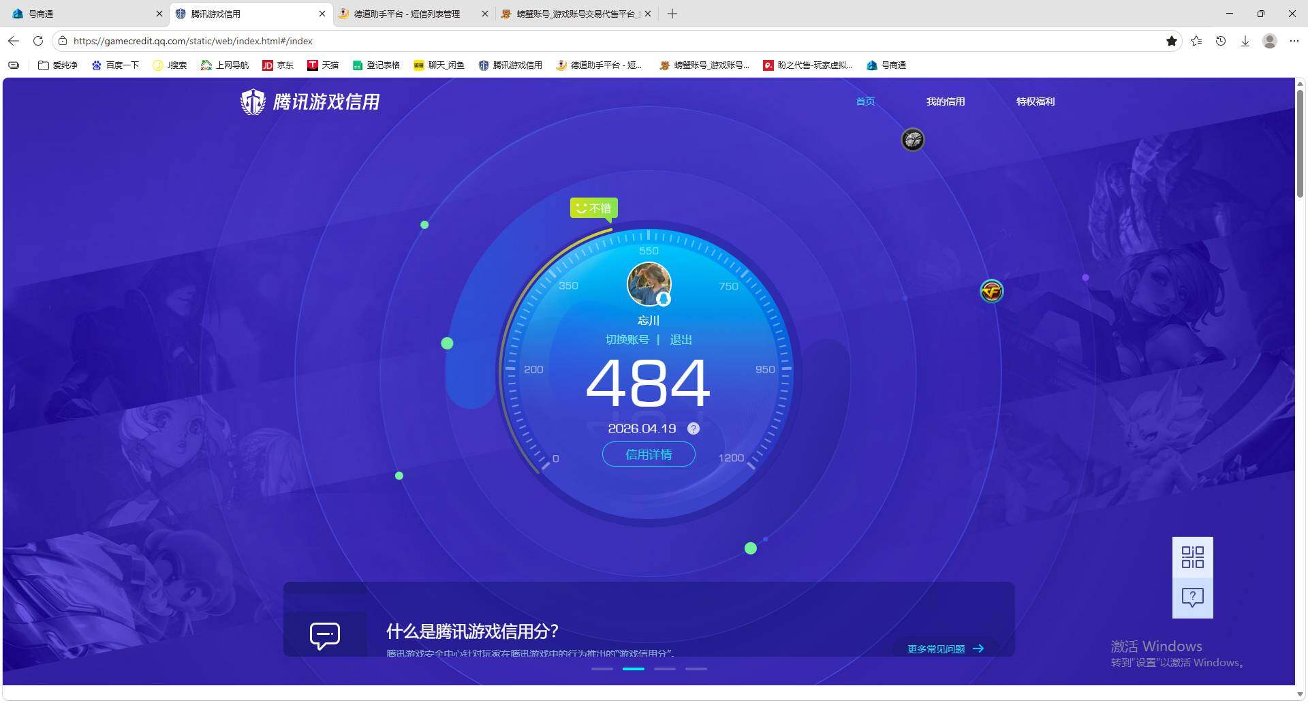Screen dimensions: 1308x703
Task: Open the 收藏夹 favorites icon
Action: point(1196,41)
